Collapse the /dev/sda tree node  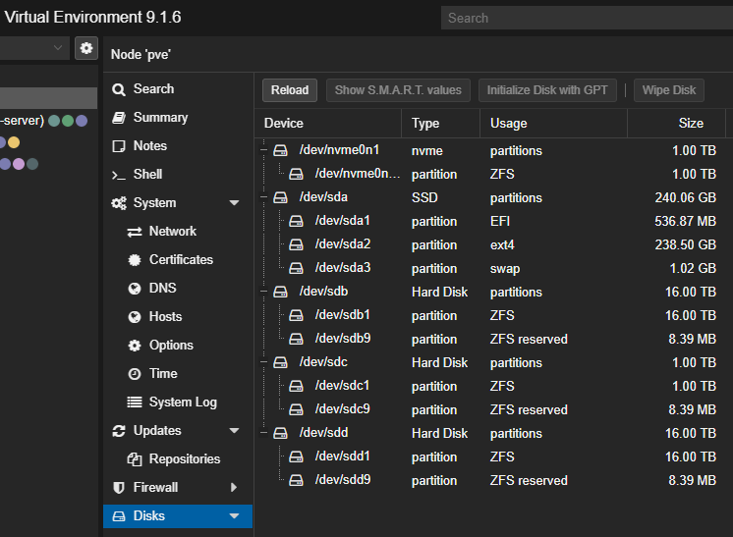(264, 197)
